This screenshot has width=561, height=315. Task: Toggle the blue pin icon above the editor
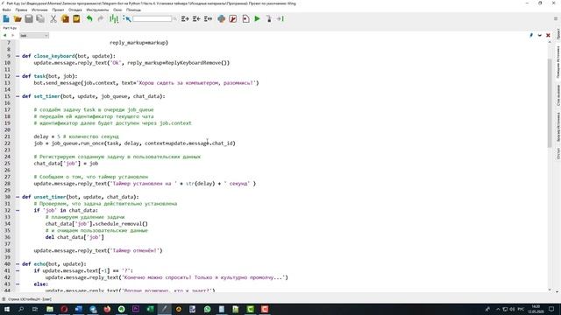pyautogui.click(x=531, y=35)
